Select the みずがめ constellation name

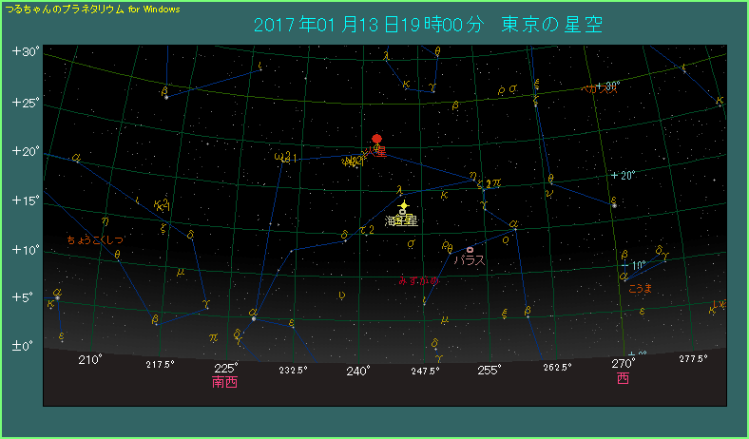pos(418,280)
